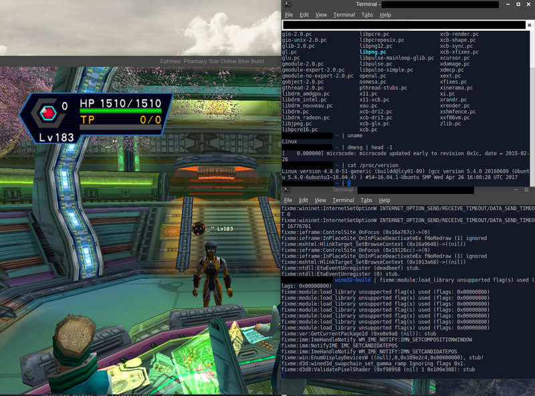Click xcb-render.pc in terminal listing
The image size is (535, 396).
coord(459,34)
